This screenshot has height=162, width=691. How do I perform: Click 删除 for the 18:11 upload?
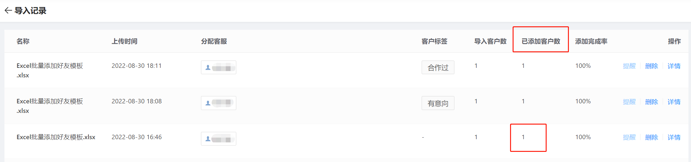point(652,66)
